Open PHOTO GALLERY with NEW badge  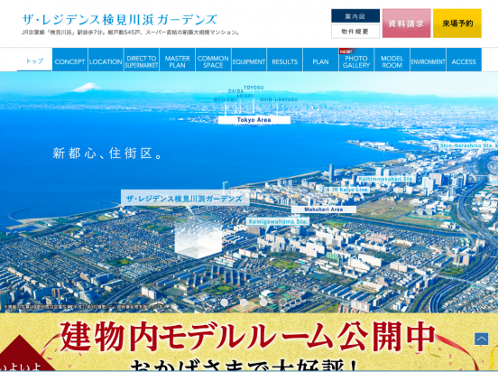pyautogui.click(x=356, y=60)
